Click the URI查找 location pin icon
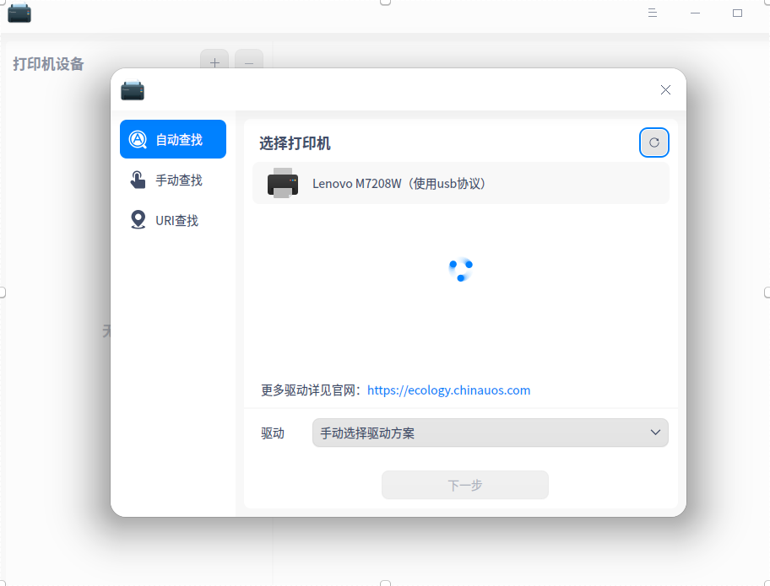770x586 pixels. coord(138,220)
